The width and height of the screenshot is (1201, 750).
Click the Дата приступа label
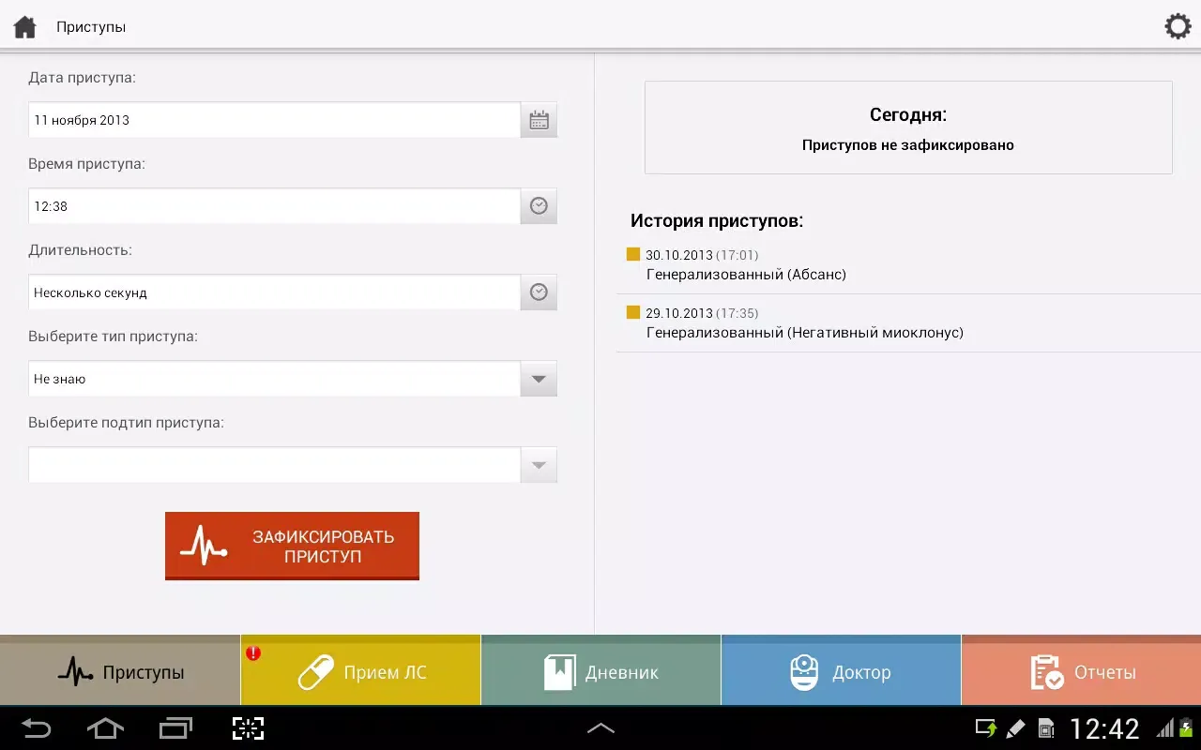(x=83, y=78)
